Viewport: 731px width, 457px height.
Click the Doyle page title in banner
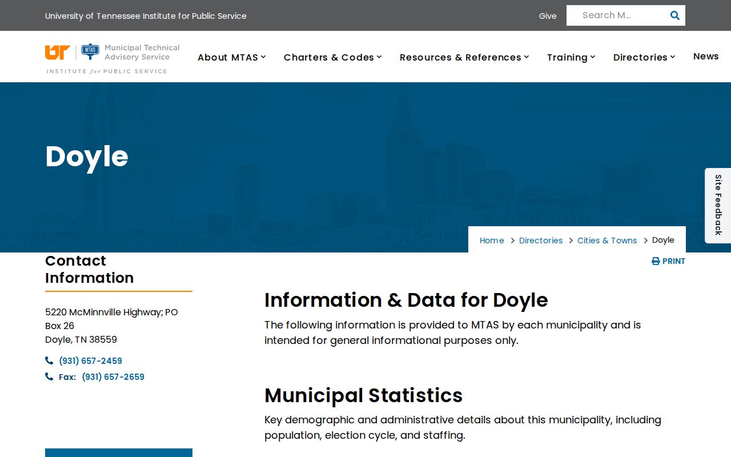[x=87, y=156]
